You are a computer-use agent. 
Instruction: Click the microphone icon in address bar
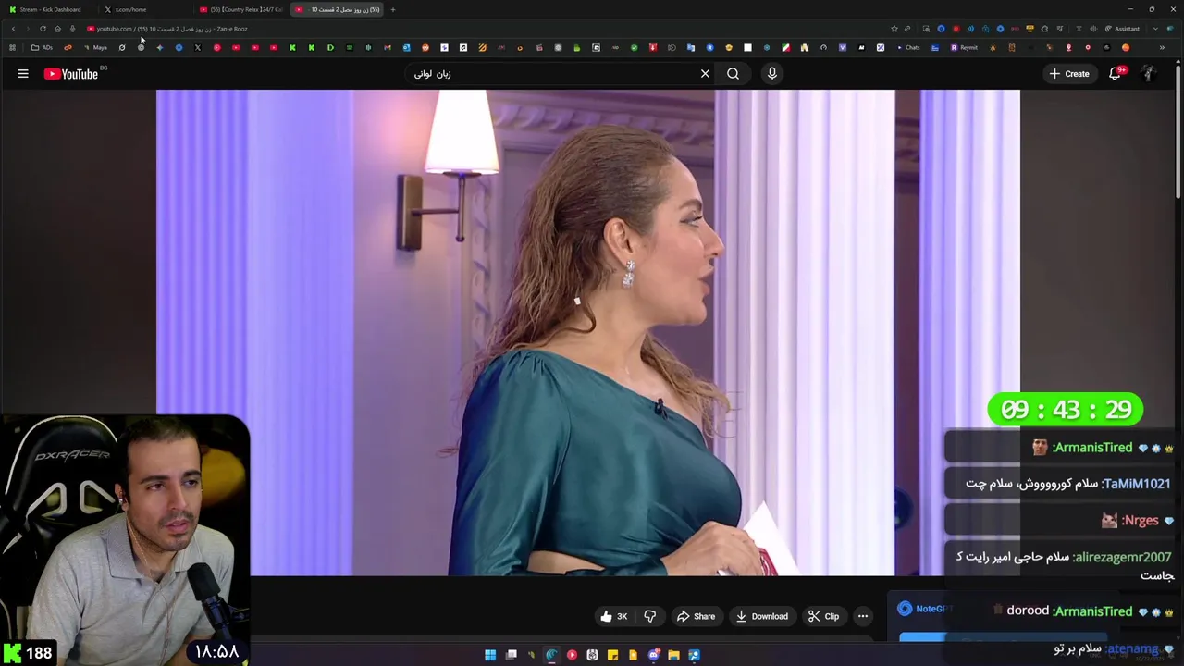pyautogui.click(x=72, y=29)
